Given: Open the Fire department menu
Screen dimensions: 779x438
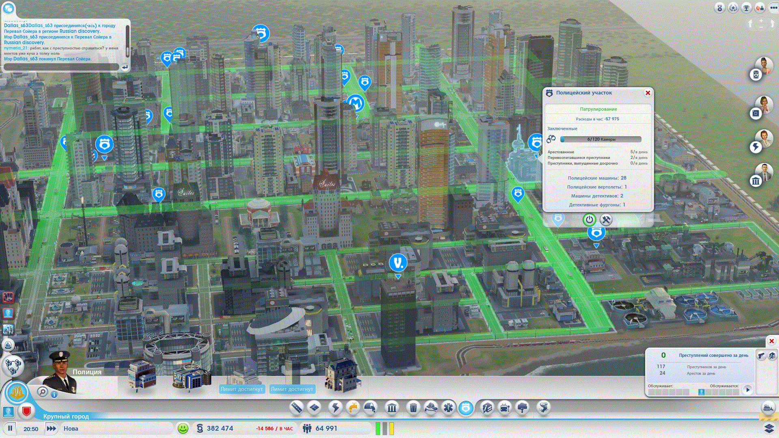Looking at the screenshot, I should point(431,407).
